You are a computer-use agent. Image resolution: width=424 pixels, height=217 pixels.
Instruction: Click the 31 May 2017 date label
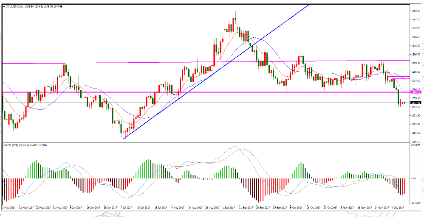[60, 208]
